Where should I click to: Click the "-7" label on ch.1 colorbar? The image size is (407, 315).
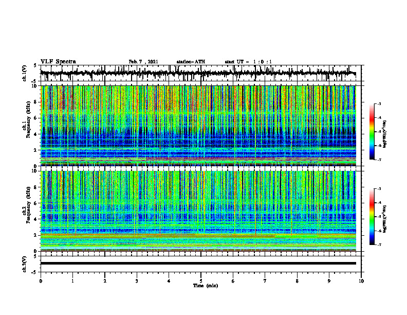[x=379, y=160]
